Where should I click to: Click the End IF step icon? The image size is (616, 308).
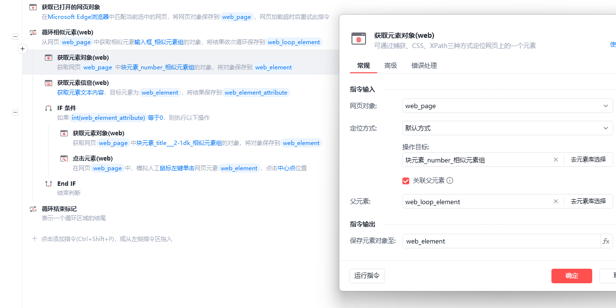click(x=49, y=184)
